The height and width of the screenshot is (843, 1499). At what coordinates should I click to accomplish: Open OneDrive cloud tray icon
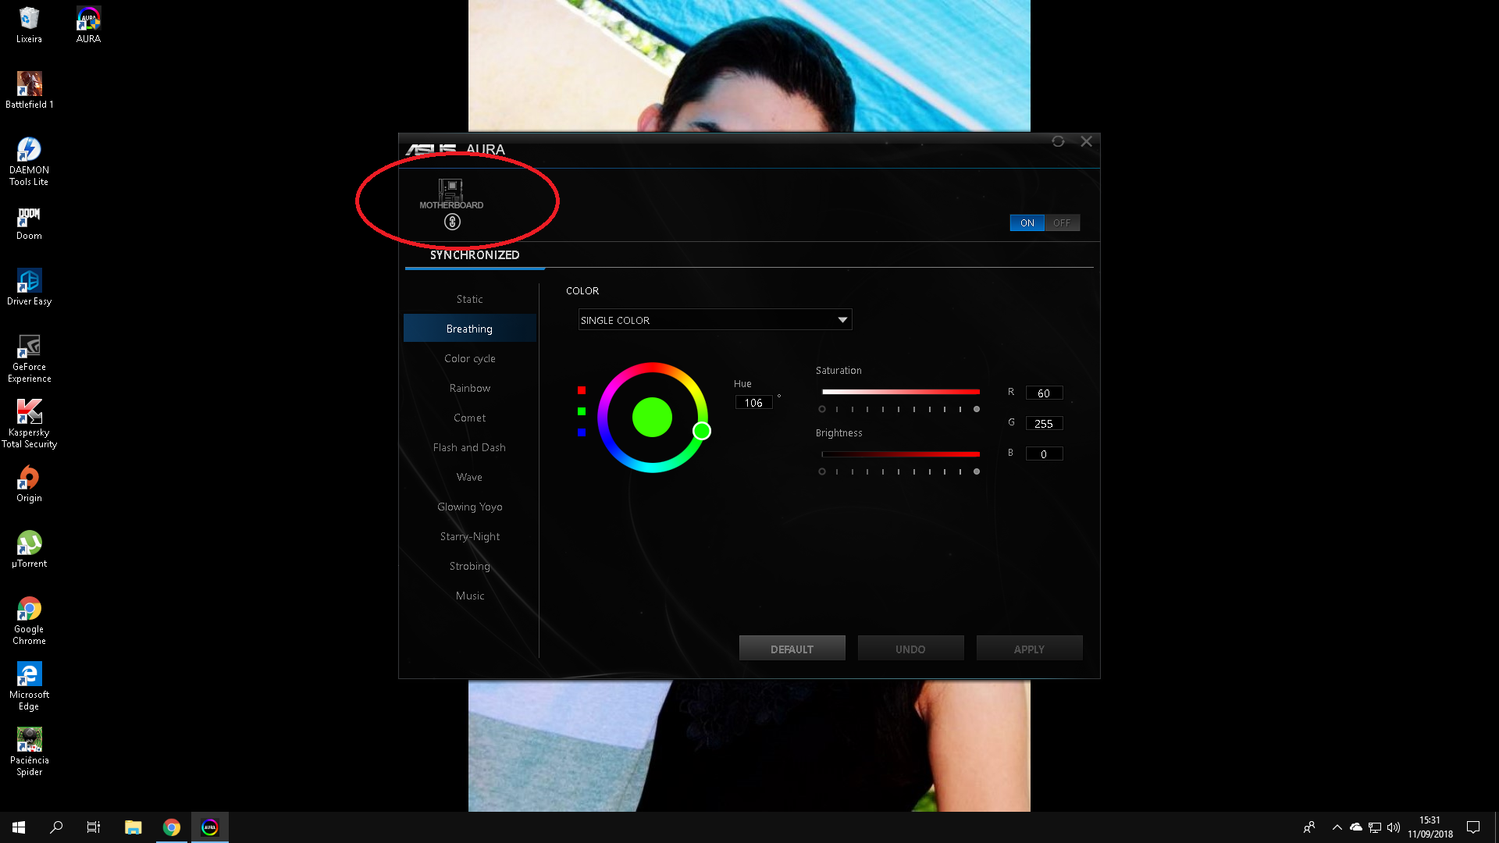[x=1356, y=827]
